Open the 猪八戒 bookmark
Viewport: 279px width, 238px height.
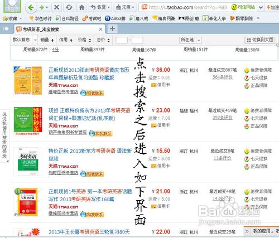(139, 18)
